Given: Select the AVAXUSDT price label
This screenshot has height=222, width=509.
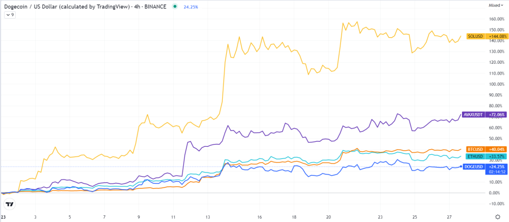Looking at the screenshot, I should pyautogui.click(x=474, y=115).
